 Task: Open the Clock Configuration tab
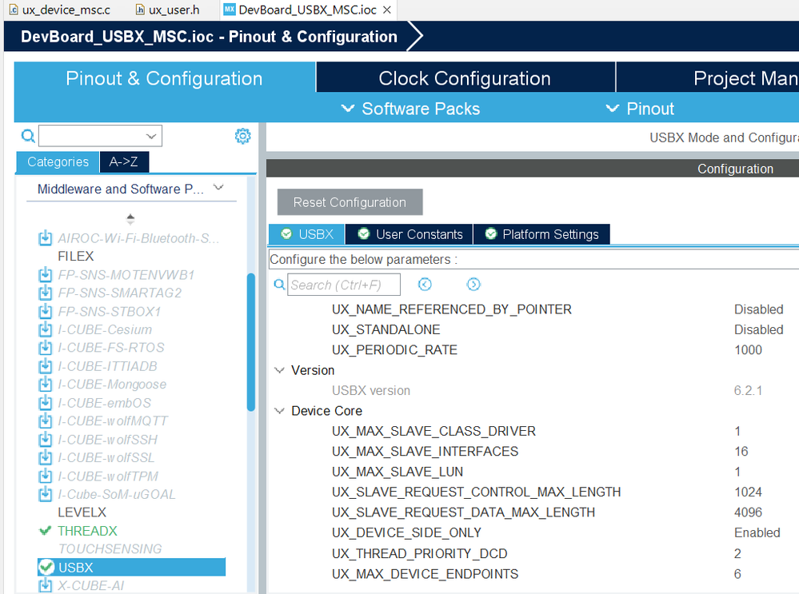tap(465, 78)
